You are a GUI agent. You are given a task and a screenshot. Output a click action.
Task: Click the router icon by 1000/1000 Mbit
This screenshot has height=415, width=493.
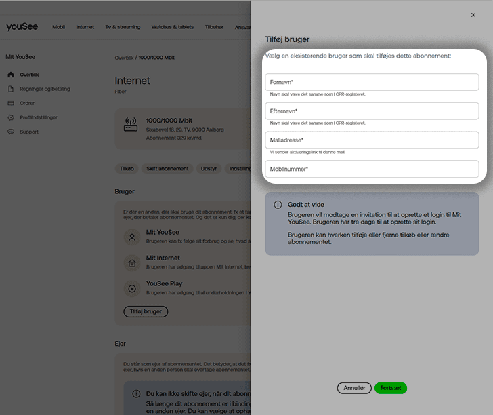click(131, 125)
